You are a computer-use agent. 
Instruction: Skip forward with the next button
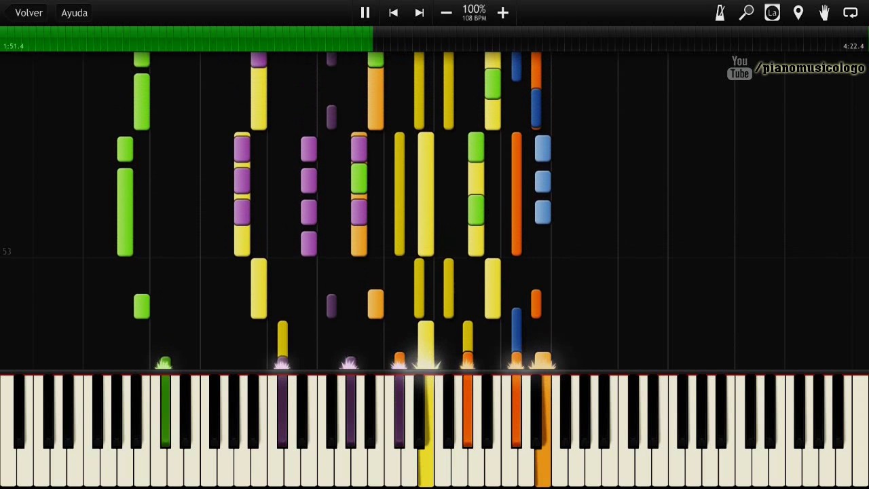420,12
